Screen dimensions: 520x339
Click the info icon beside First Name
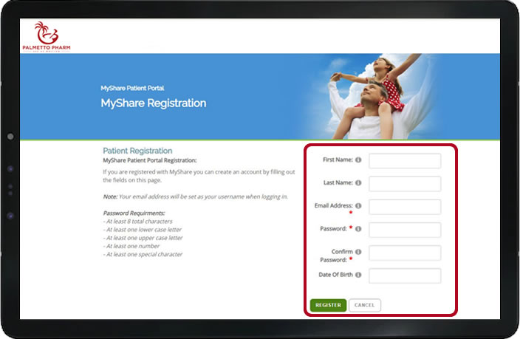(358, 160)
